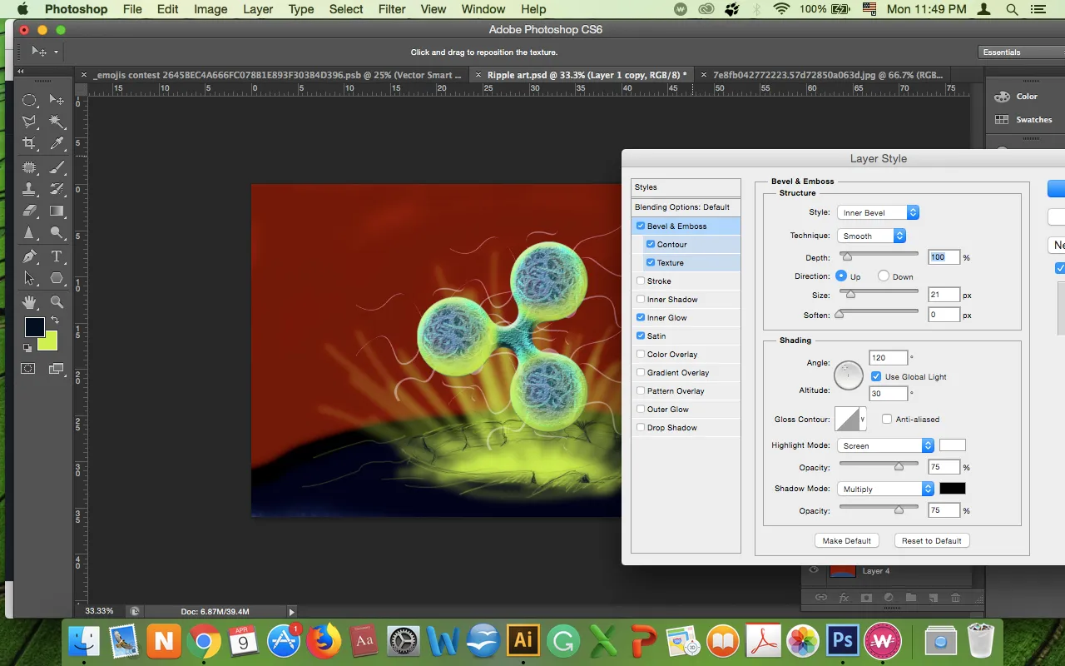This screenshot has width=1065, height=666.
Task: Select the Eyedropper tool
Action: click(x=57, y=144)
